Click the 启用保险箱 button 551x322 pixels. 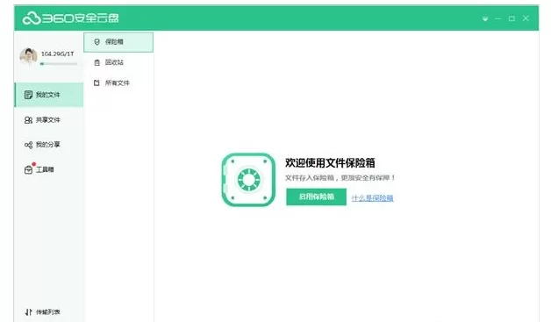pyautogui.click(x=316, y=197)
